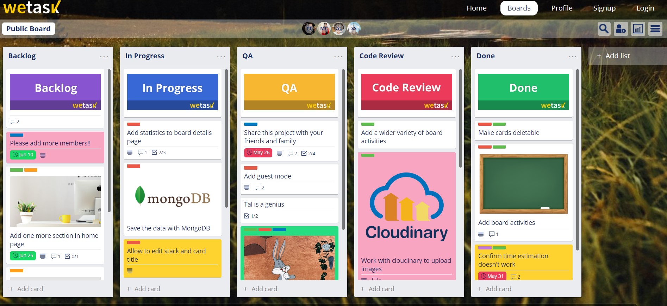This screenshot has width=667, height=306.
Task: Click the Jun 25 due date badge
Action: pyautogui.click(x=23, y=255)
